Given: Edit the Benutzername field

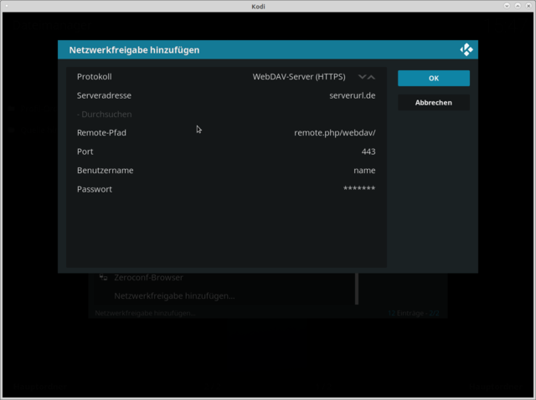Looking at the screenshot, I should click(226, 170).
